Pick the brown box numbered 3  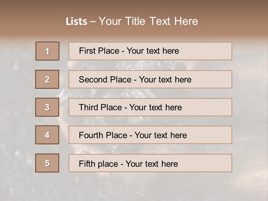(47, 107)
